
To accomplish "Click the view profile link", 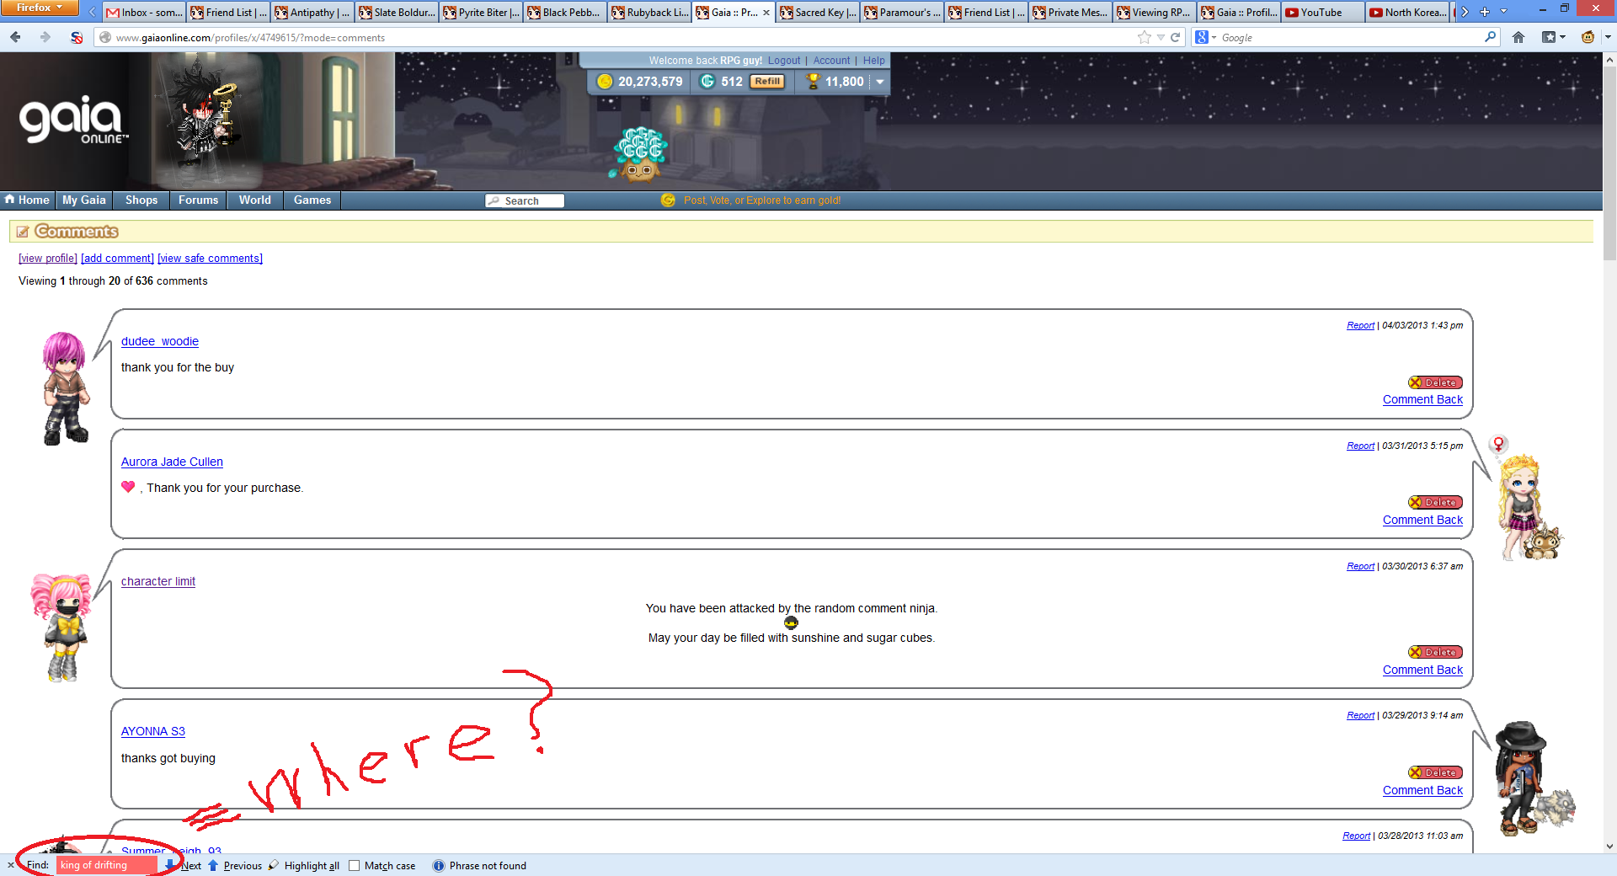I will coord(48,259).
